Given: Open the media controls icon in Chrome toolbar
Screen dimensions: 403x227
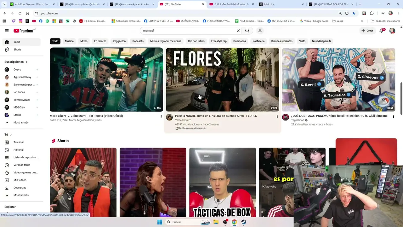Looking at the screenshot, I should tap(383, 13).
